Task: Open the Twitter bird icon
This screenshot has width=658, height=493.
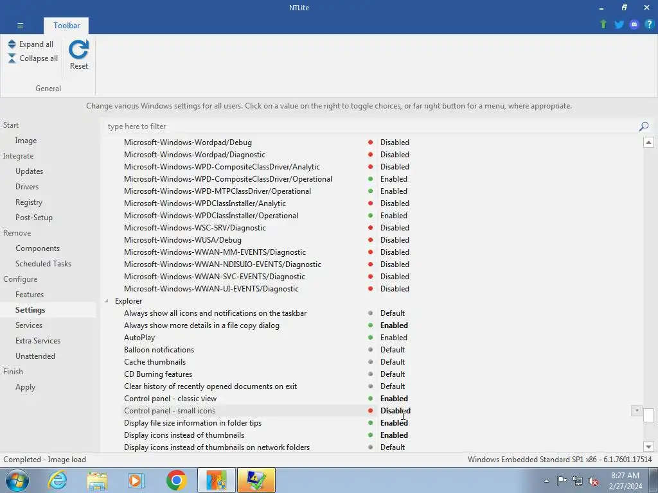Action: click(x=619, y=24)
